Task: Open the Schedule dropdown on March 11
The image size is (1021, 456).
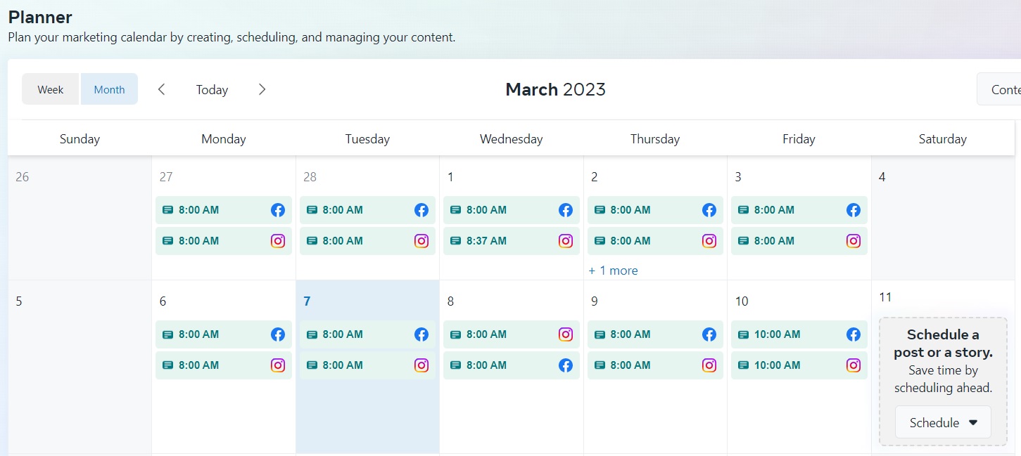Action: pos(943,422)
